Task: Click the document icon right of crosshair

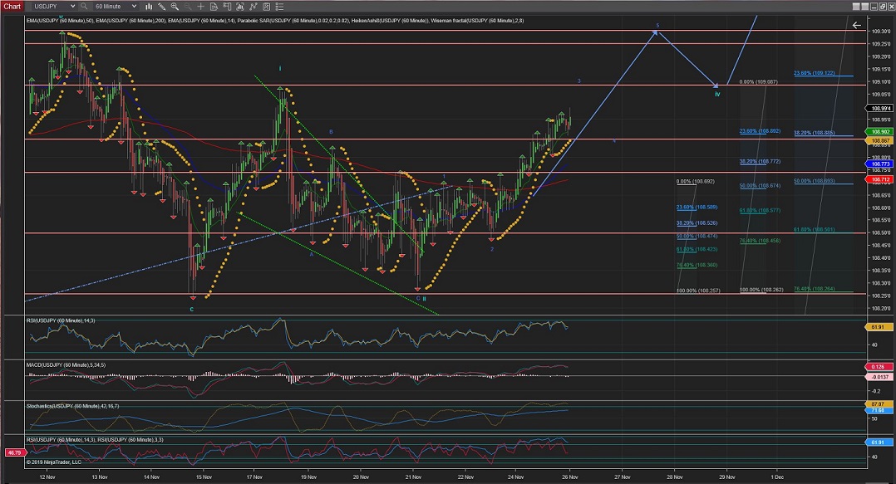Action: (214, 6)
